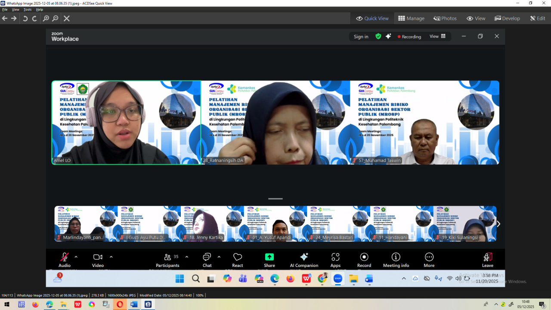Switch to Photos mode
551x310 pixels.
coord(445,19)
